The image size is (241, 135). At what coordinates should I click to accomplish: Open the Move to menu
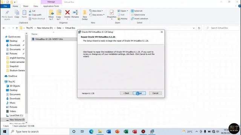tap(51, 15)
